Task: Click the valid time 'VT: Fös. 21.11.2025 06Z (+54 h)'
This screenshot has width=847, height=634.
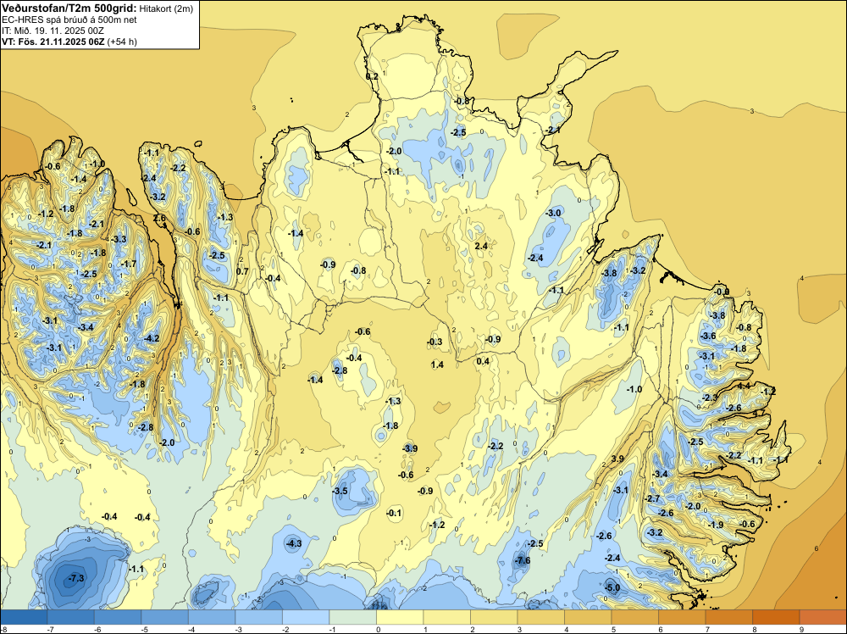Action: [69, 42]
